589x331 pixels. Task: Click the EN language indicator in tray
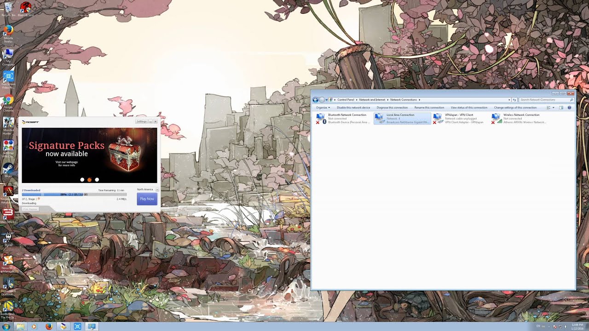pos(538,326)
